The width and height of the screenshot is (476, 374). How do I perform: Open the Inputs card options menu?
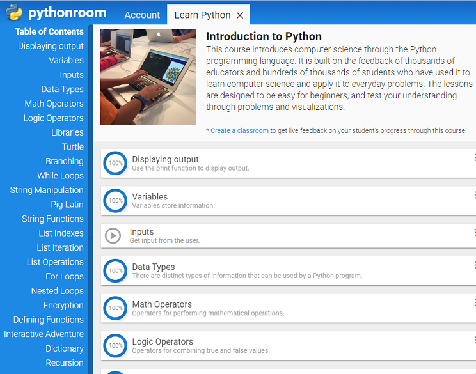pyautogui.click(x=474, y=232)
